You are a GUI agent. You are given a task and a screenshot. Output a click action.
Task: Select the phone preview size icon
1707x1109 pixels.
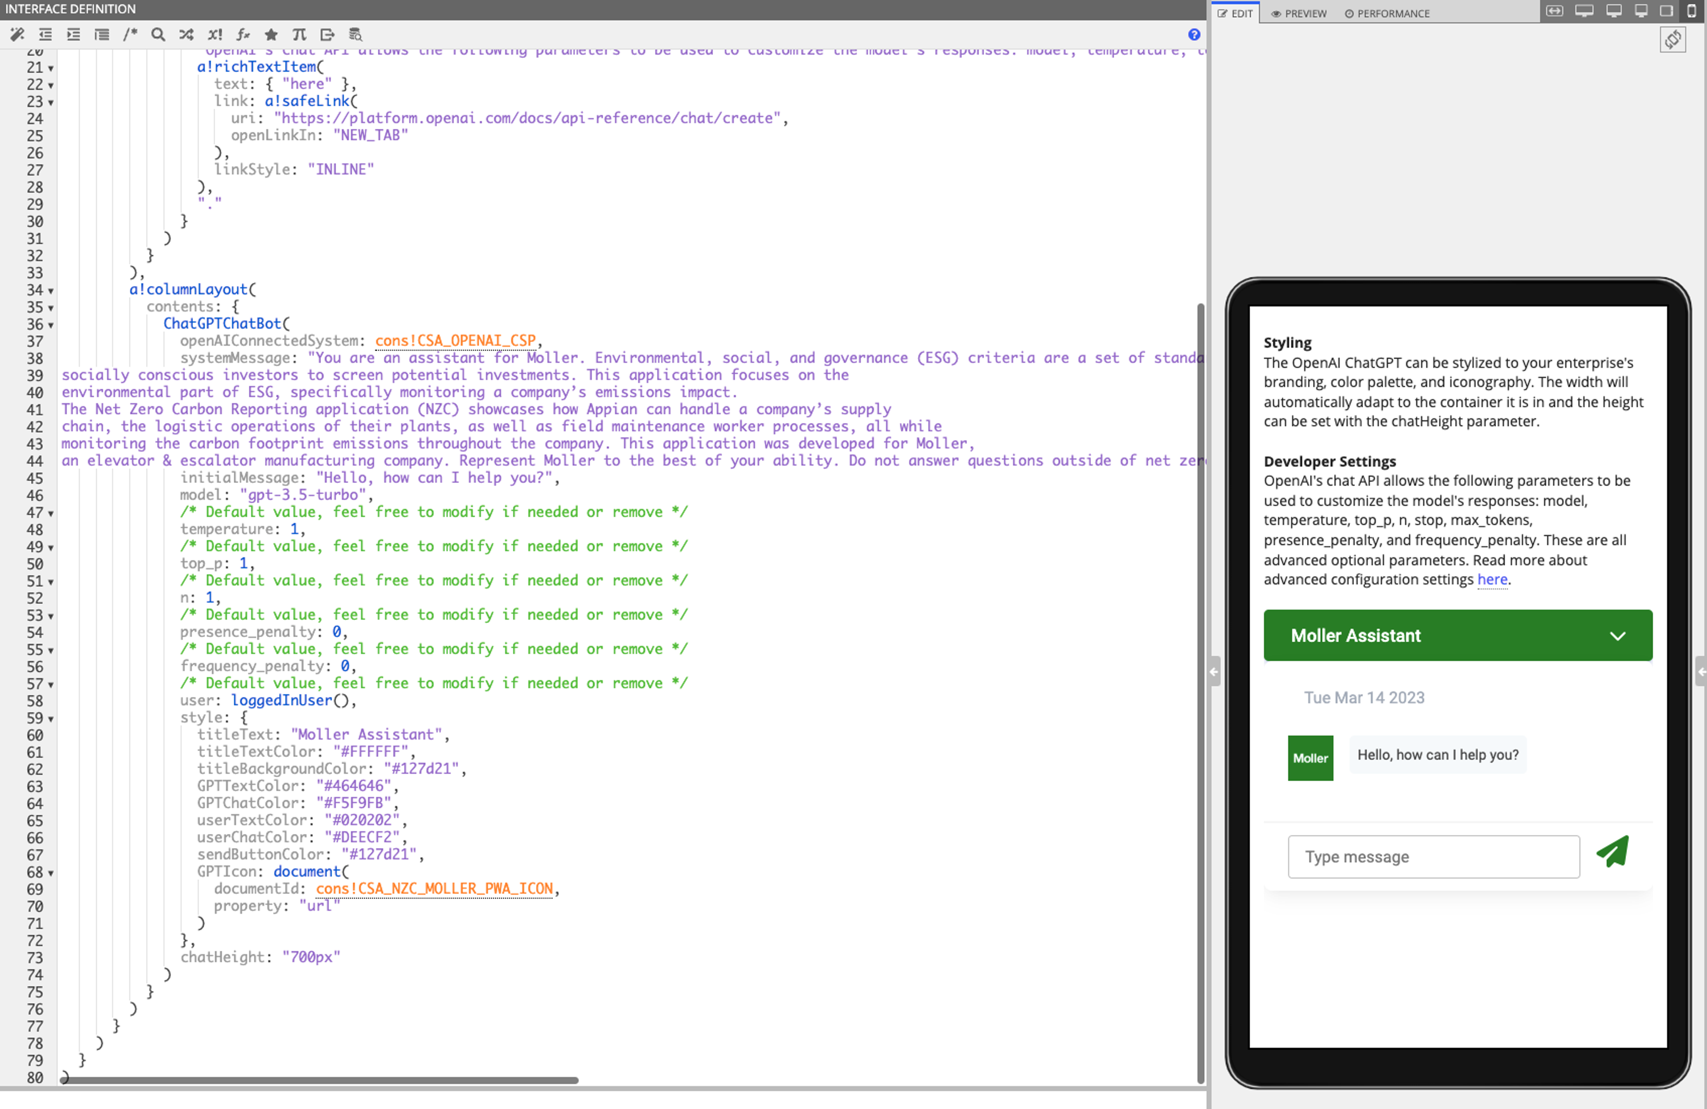(1691, 11)
